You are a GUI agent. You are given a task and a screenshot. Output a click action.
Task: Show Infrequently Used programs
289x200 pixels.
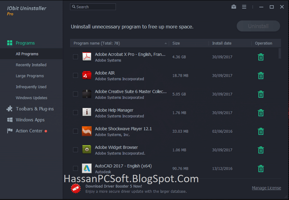point(31,87)
